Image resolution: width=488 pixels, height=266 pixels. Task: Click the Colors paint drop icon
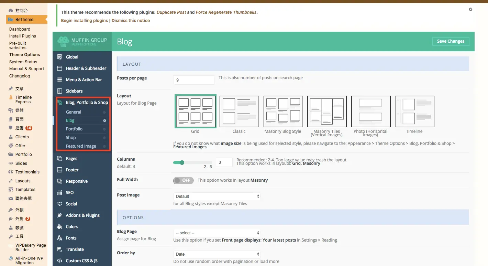click(59, 227)
